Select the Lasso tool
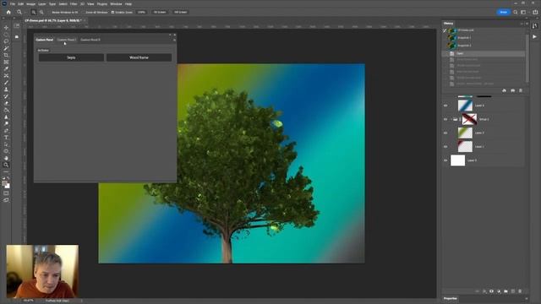The image size is (541, 304). click(6, 41)
